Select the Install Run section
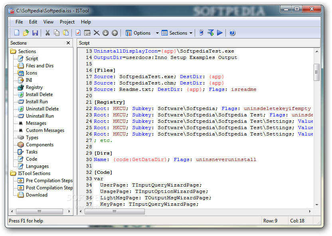This screenshot has height=236, width=332. [x=37, y=102]
